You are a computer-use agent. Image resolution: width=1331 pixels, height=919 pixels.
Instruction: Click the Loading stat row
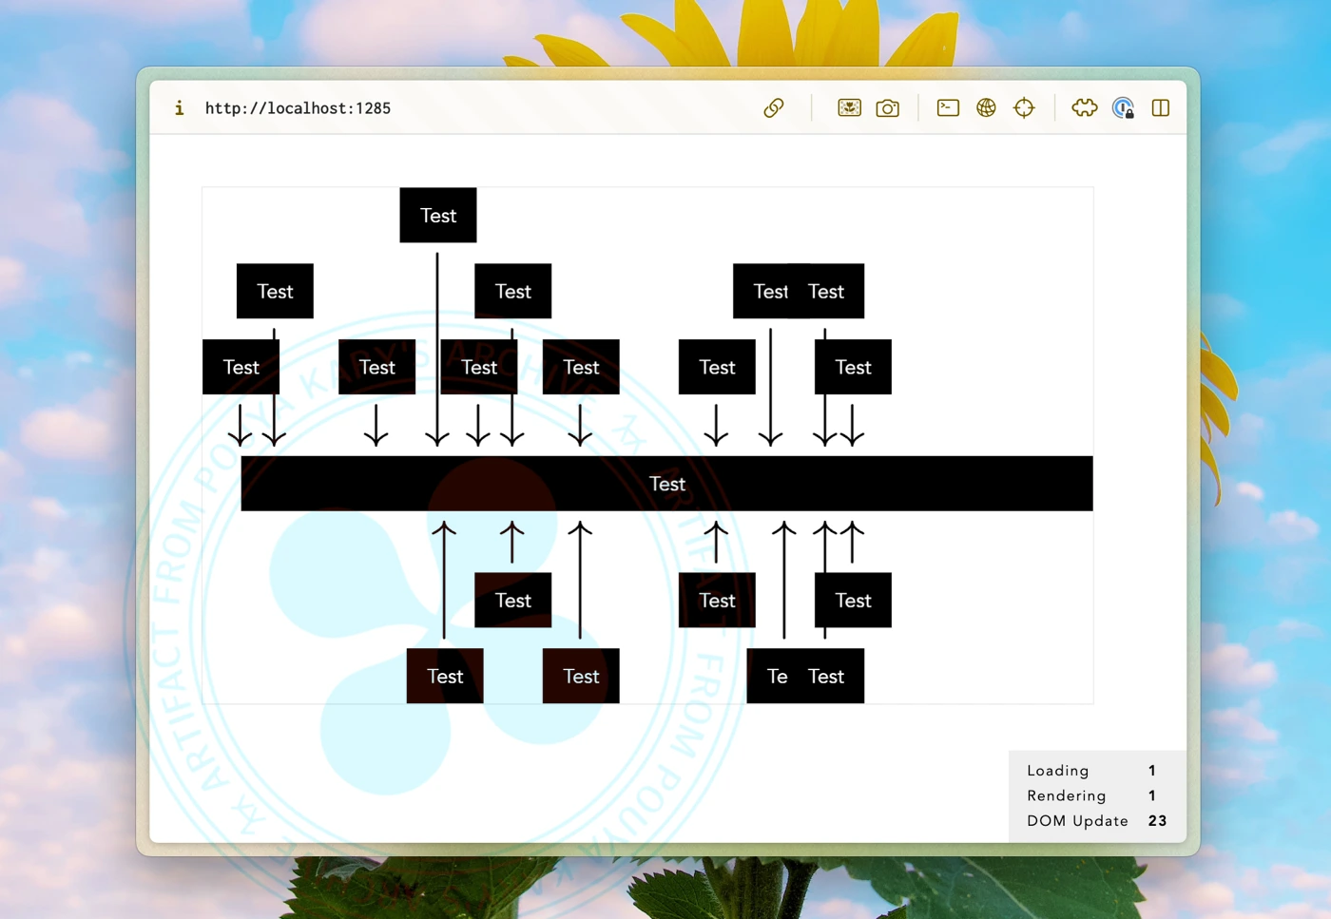coord(1090,771)
